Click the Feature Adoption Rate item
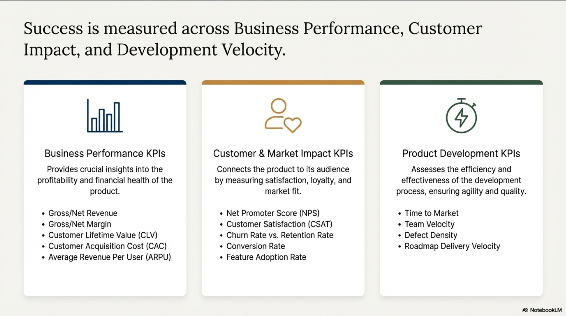Image resolution: width=566 pixels, height=316 pixels. click(266, 257)
